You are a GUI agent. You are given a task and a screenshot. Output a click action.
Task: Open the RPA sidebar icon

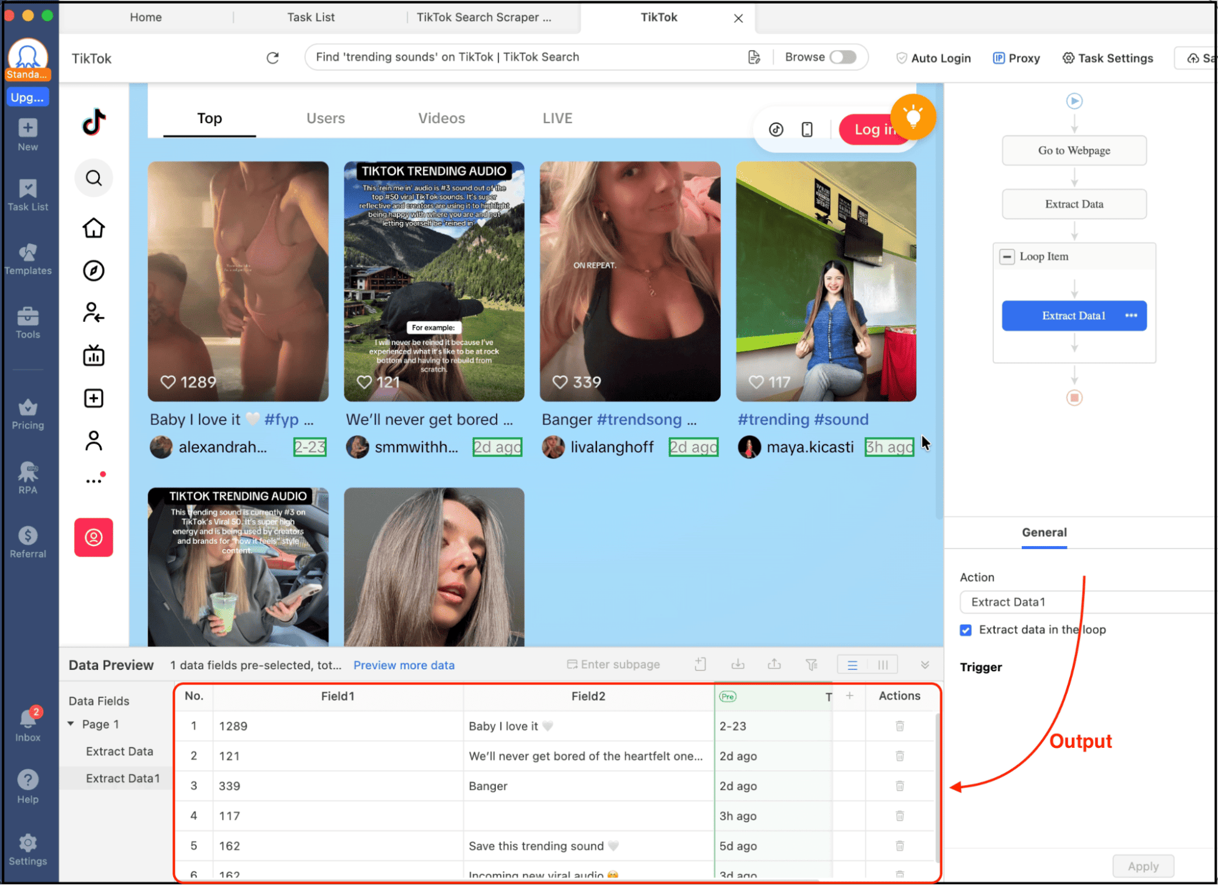28,478
